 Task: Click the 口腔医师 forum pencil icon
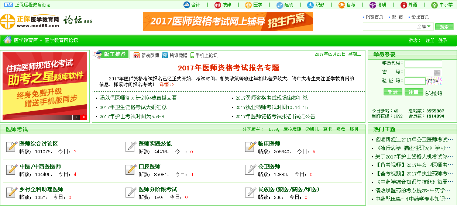pyautogui.click(x=131, y=170)
